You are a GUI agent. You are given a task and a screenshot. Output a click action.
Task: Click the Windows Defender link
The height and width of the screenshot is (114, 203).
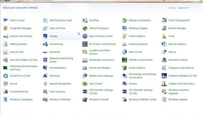click(60, 99)
